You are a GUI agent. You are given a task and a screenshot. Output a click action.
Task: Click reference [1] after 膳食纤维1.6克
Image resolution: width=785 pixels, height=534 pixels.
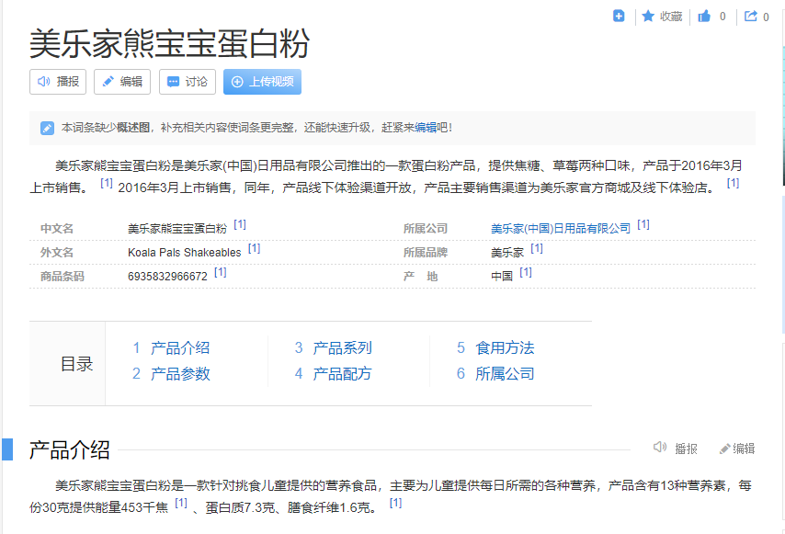pos(395,503)
